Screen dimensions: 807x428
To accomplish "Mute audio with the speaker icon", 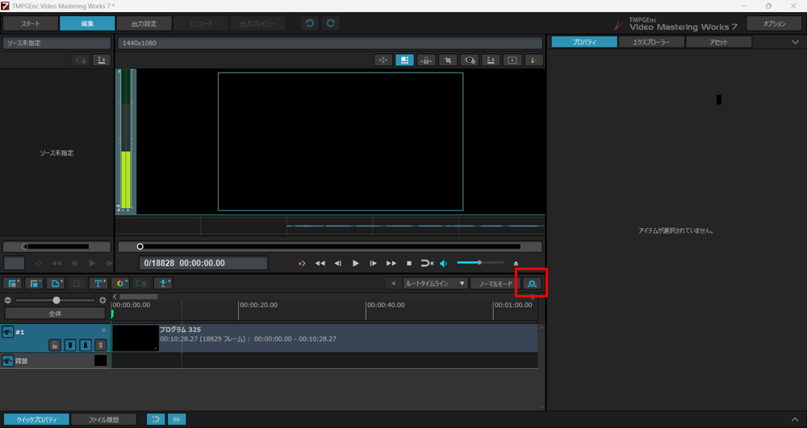I will point(444,263).
